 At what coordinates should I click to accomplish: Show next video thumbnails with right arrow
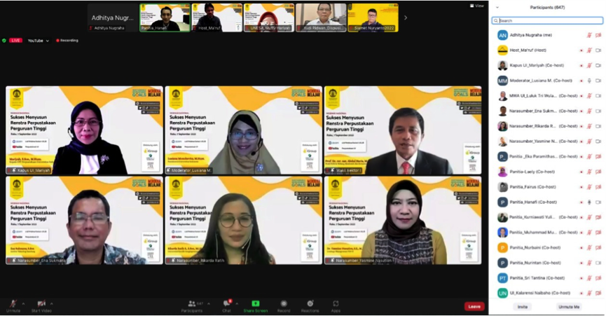click(x=405, y=18)
